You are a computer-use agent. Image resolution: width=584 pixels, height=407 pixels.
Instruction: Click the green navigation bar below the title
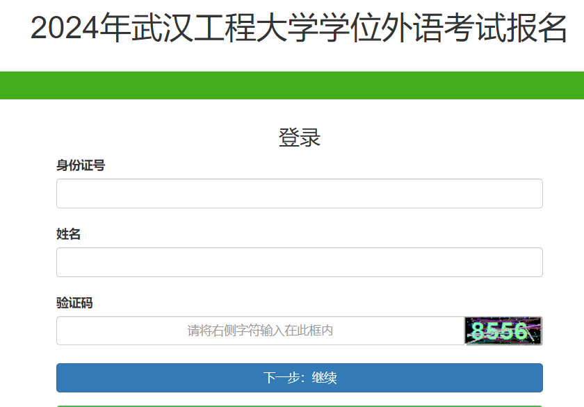[292, 83]
